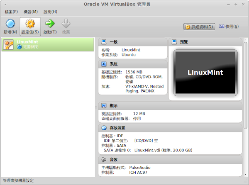249x185 pixels.
Task: Click the 'LinuxMint' name value in General
Action: [131, 50]
